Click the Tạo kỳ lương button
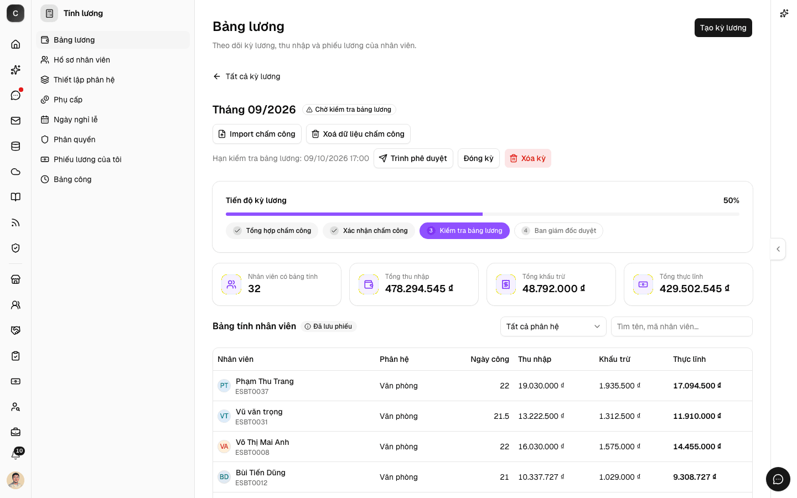This screenshot has width=797, height=498. click(x=723, y=28)
